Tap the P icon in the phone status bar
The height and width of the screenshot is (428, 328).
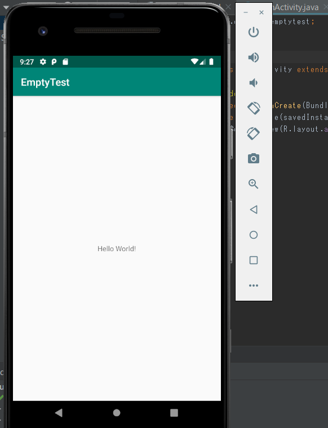(x=54, y=62)
